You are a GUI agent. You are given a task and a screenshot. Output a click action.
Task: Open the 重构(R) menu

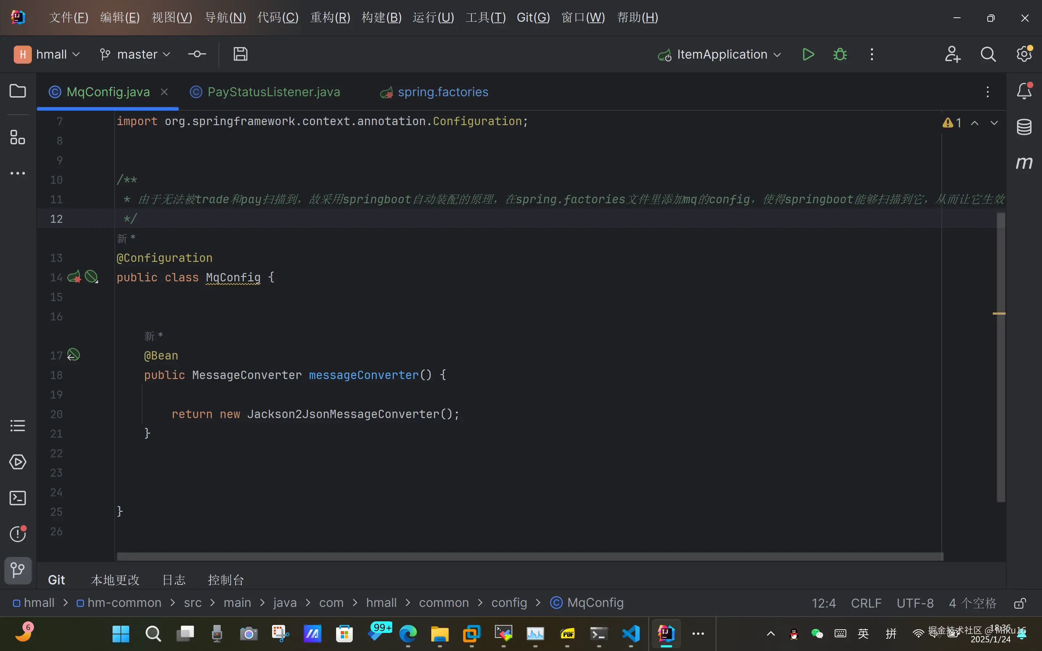[330, 18]
